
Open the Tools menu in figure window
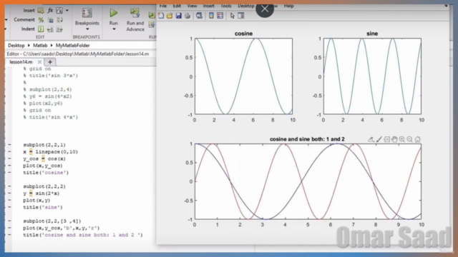[x=226, y=6]
